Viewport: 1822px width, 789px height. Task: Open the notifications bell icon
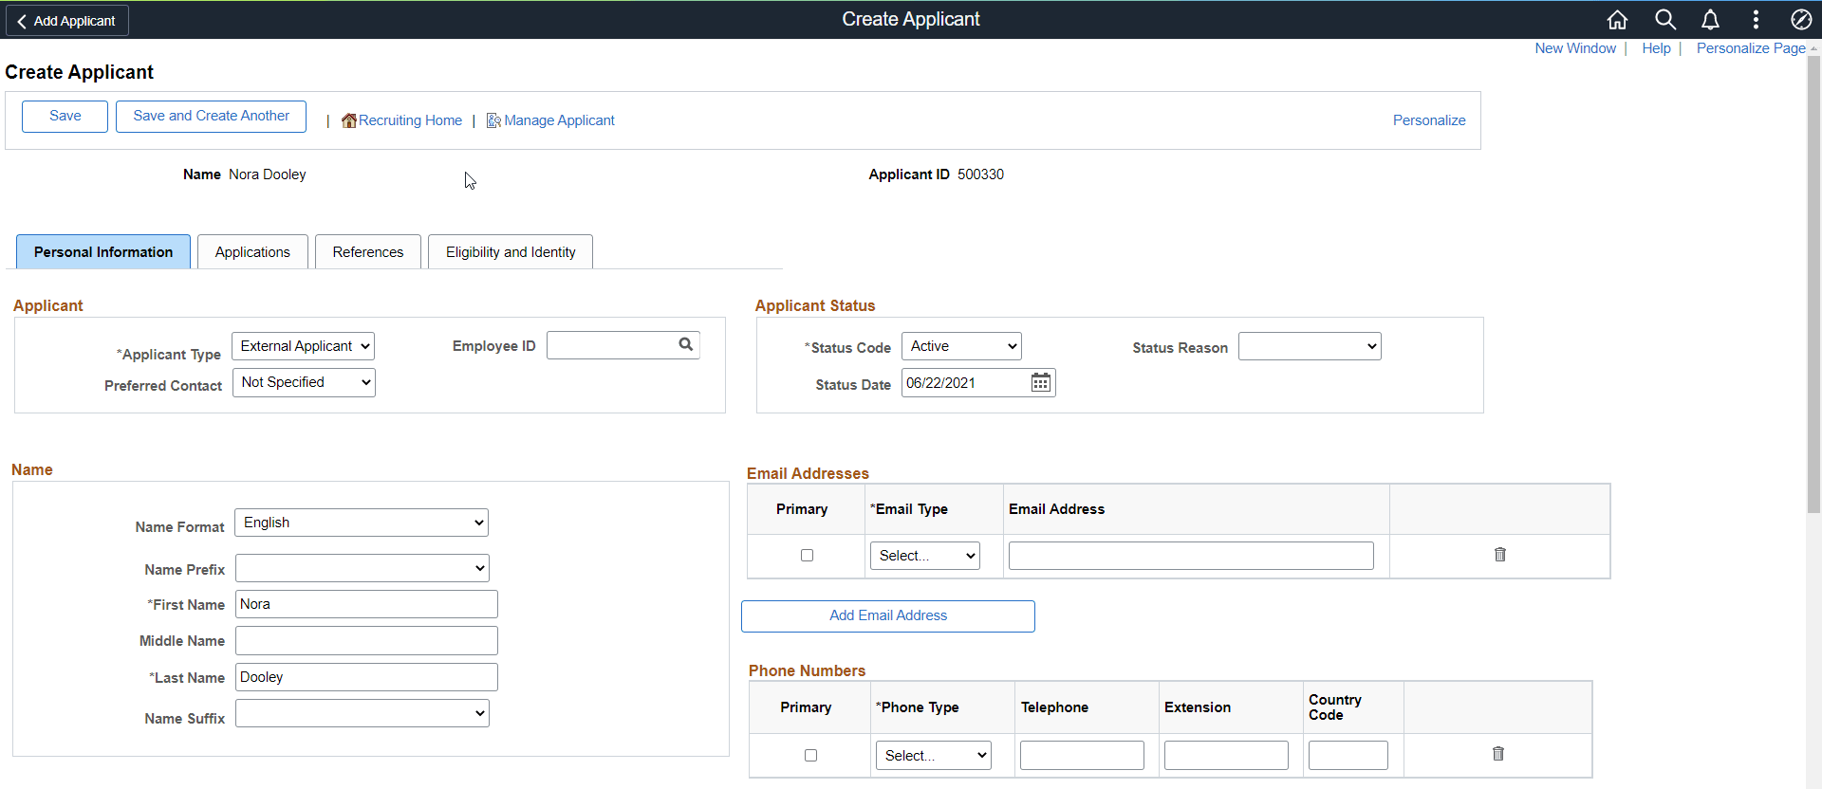pos(1710,20)
